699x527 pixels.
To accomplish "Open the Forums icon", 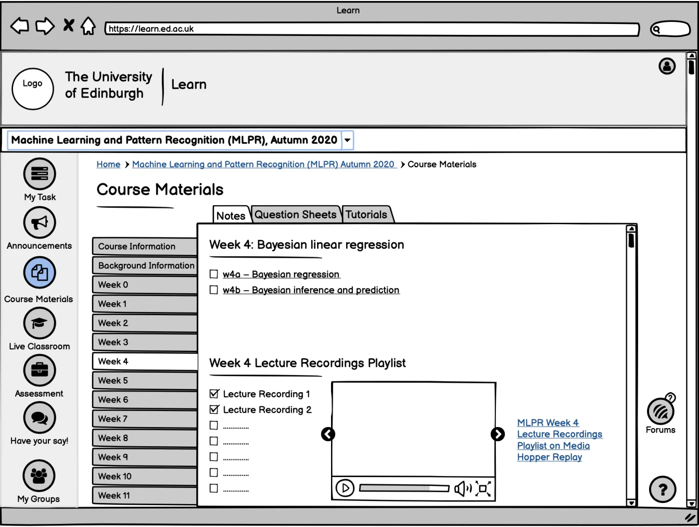I will pos(661,412).
